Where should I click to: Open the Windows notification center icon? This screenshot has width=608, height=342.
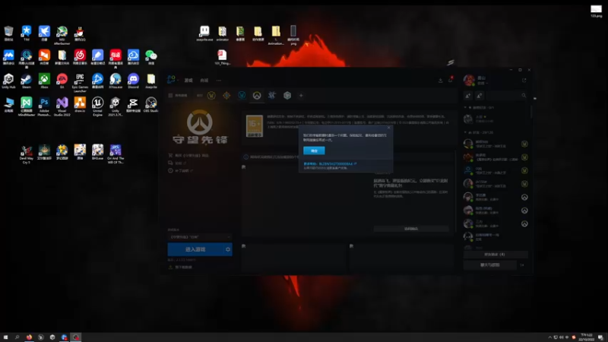pyautogui.click(x=600, y=337)
